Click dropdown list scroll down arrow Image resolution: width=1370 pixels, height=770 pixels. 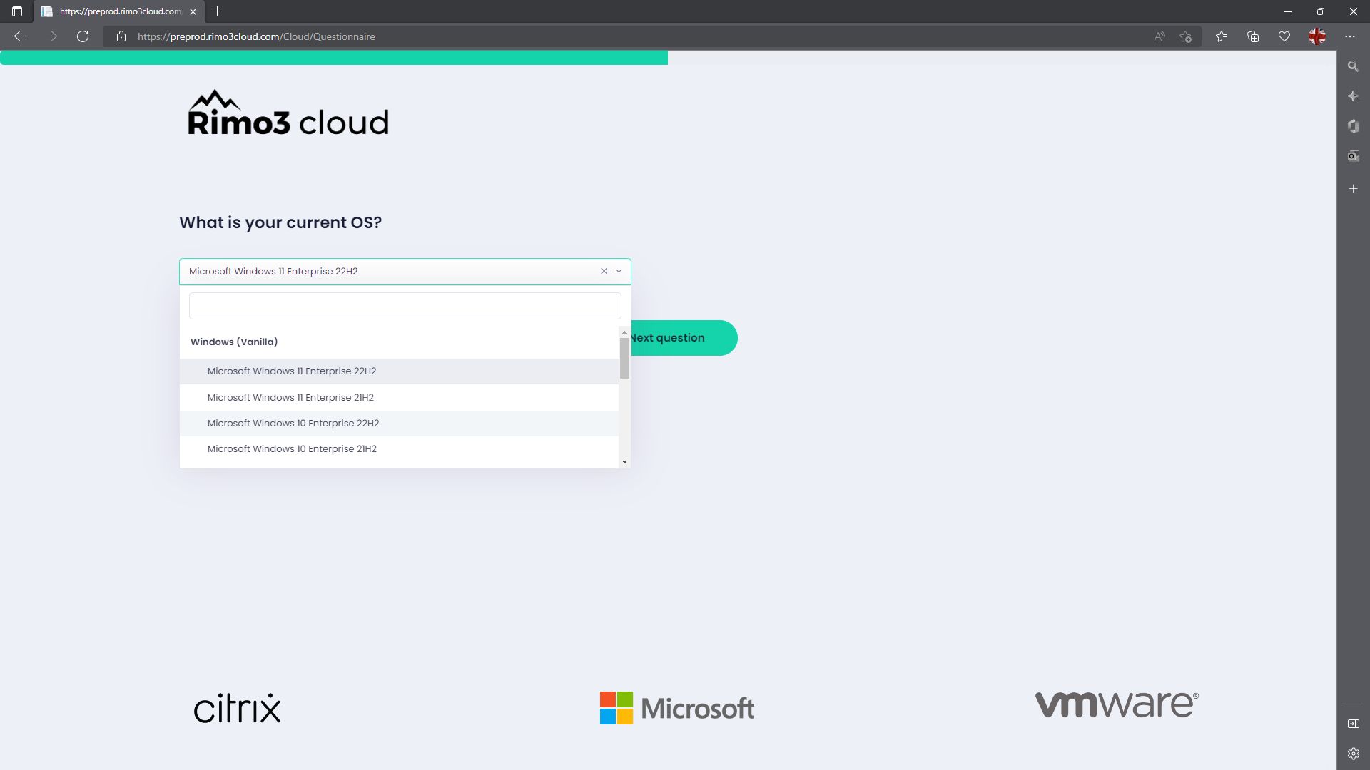(x=624, y=462)
